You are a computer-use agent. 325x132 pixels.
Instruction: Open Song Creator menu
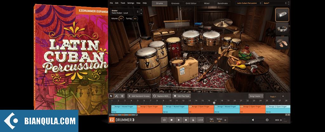pyautogui.click(x=256, y=96)
